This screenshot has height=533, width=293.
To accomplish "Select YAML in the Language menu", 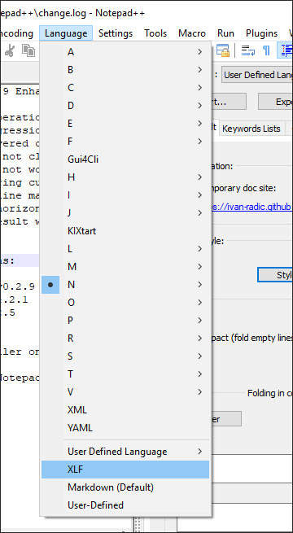I will click(x=125, y=428).
